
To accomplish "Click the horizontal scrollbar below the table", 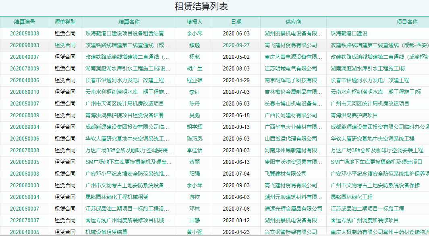I will coord(214,235).
